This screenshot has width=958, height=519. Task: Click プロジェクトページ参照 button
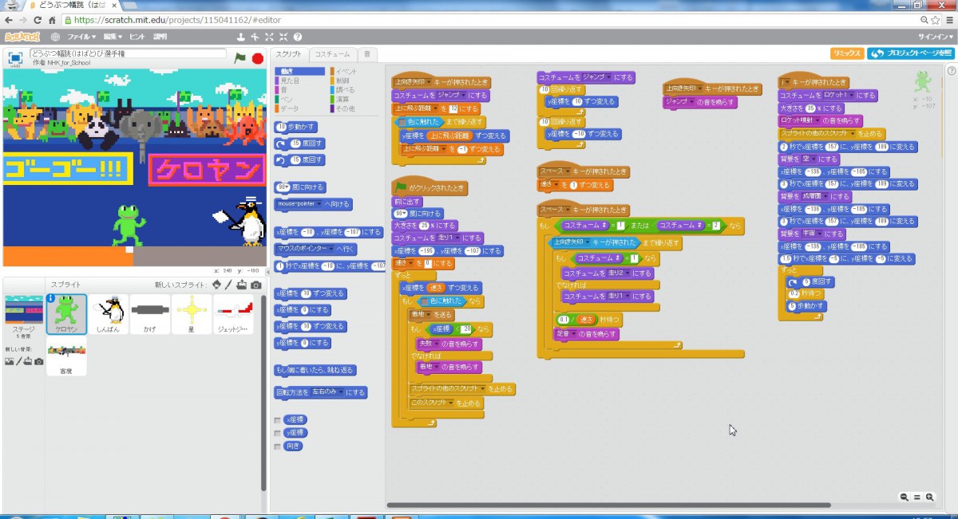[x=911, y=53]
